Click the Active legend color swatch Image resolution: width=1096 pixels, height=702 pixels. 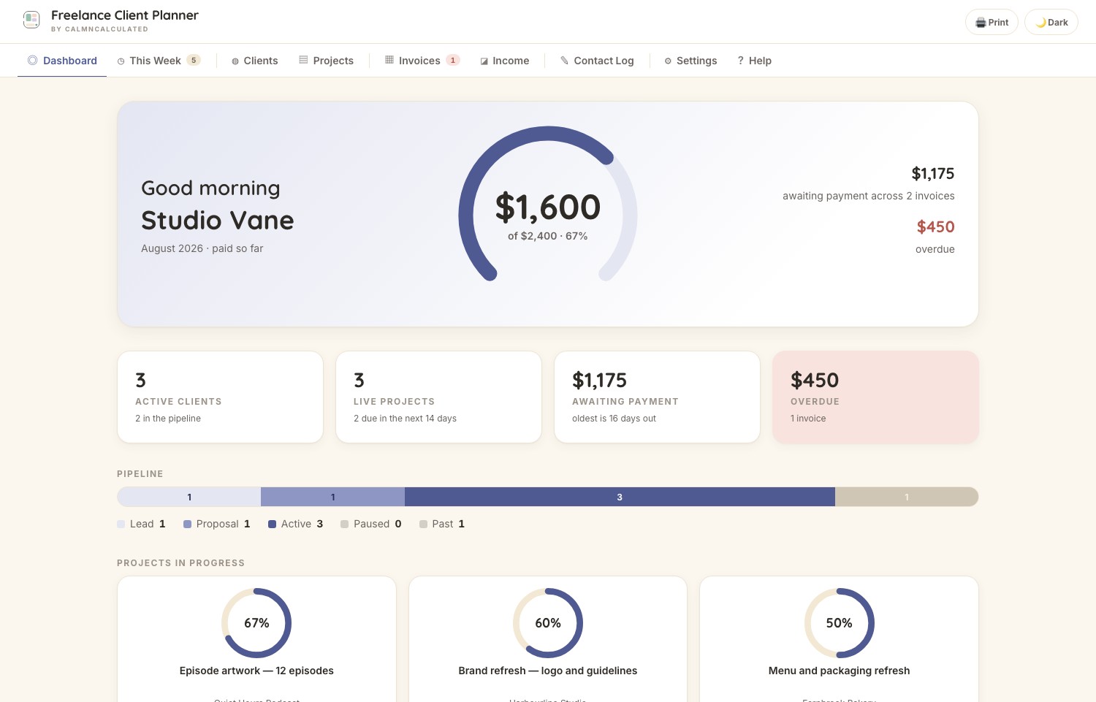(x=272, y=524)
